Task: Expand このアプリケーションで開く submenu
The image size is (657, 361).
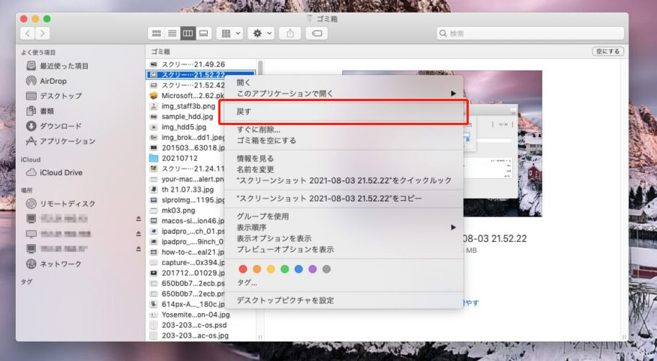Action: [343, 94]
